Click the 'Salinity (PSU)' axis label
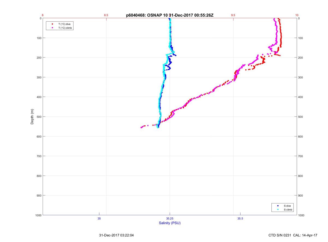 [170, 223]
